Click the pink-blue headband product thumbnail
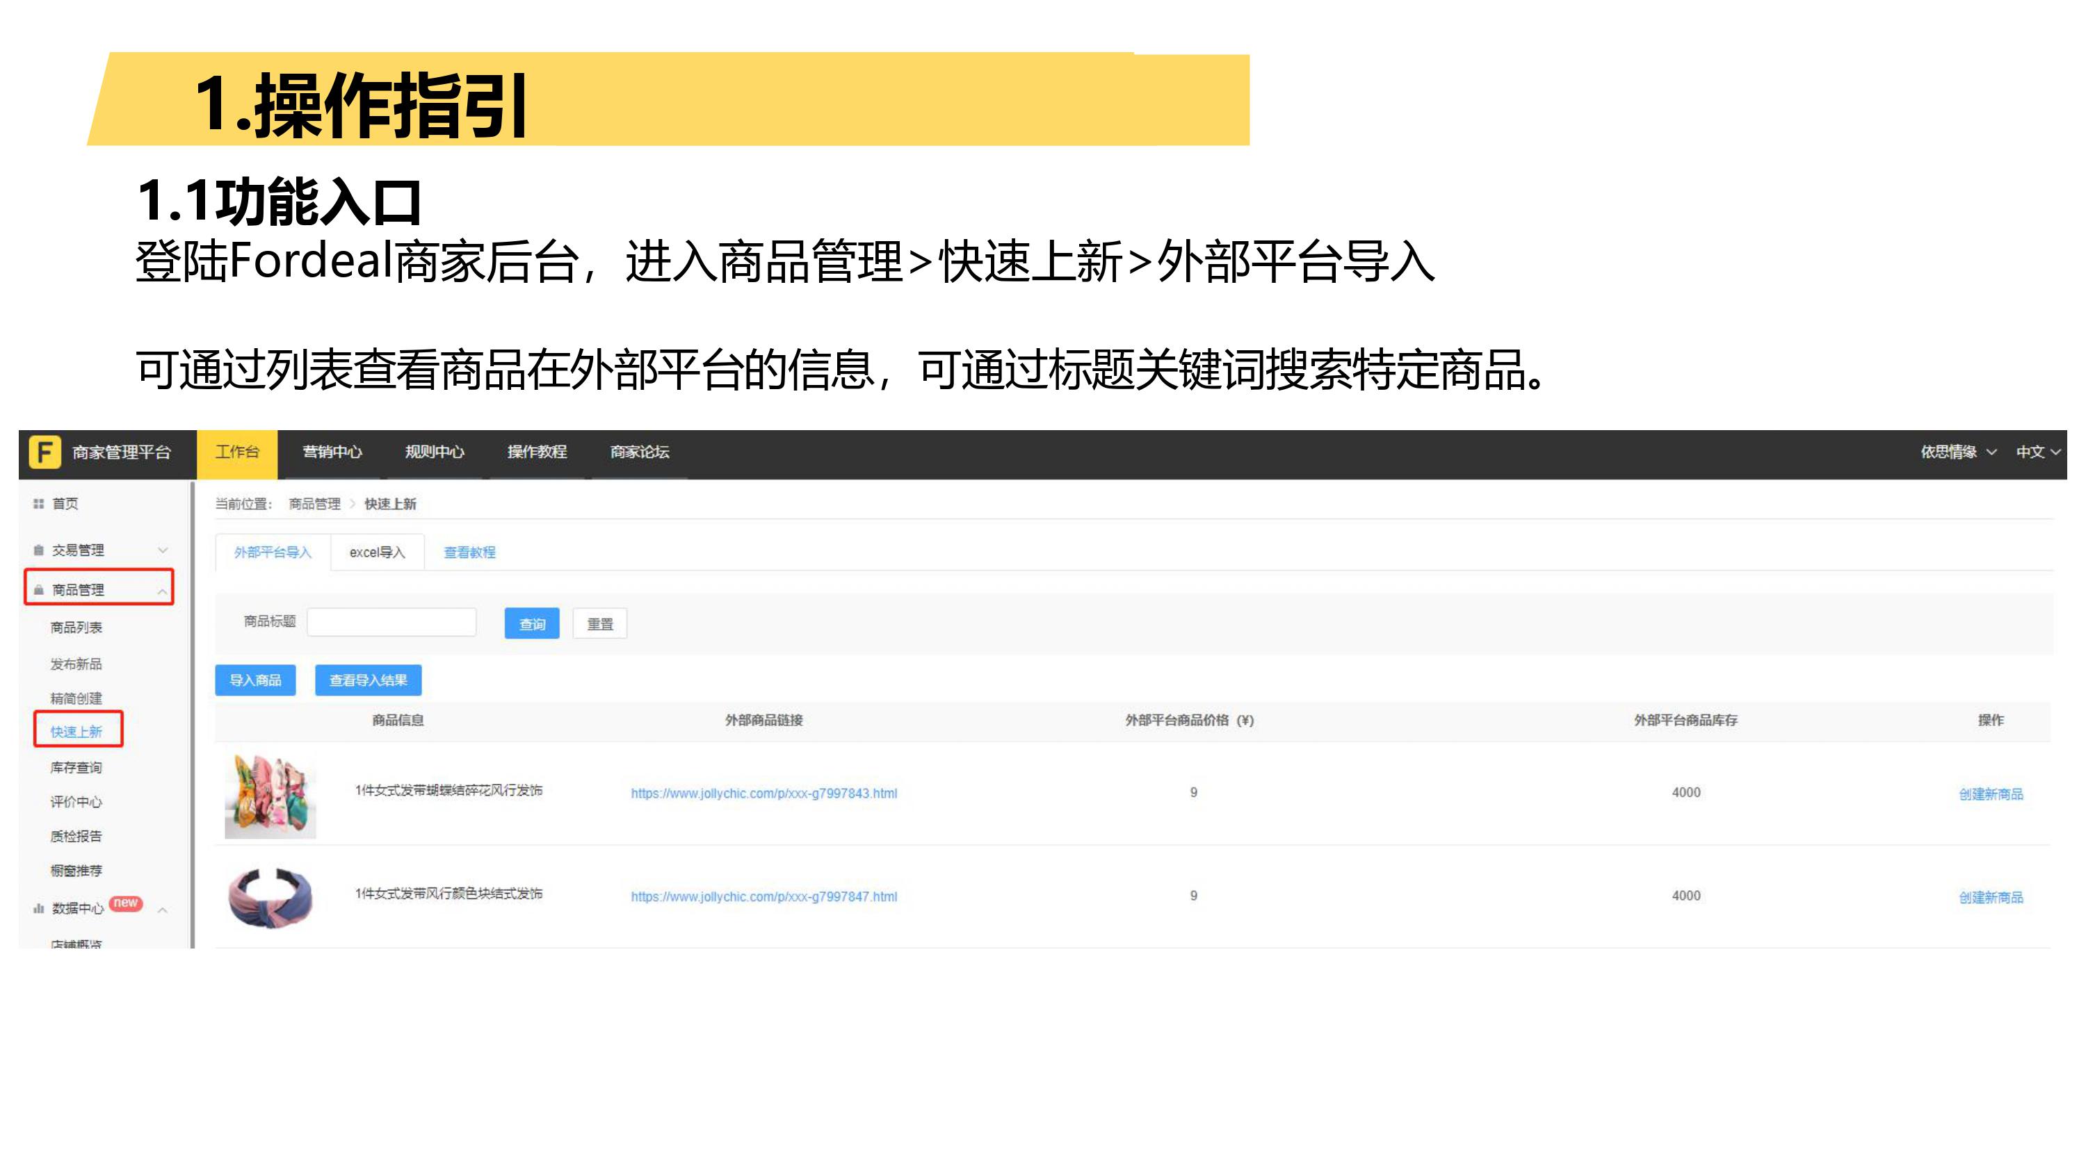The width and height of the screenshot is (2086, 1173). pos(270,898)
